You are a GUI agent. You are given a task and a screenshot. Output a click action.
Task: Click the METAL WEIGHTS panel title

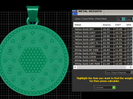click(x=90, y=11)
